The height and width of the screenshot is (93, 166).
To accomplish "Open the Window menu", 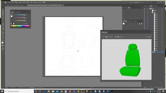I will pos(36,2).
